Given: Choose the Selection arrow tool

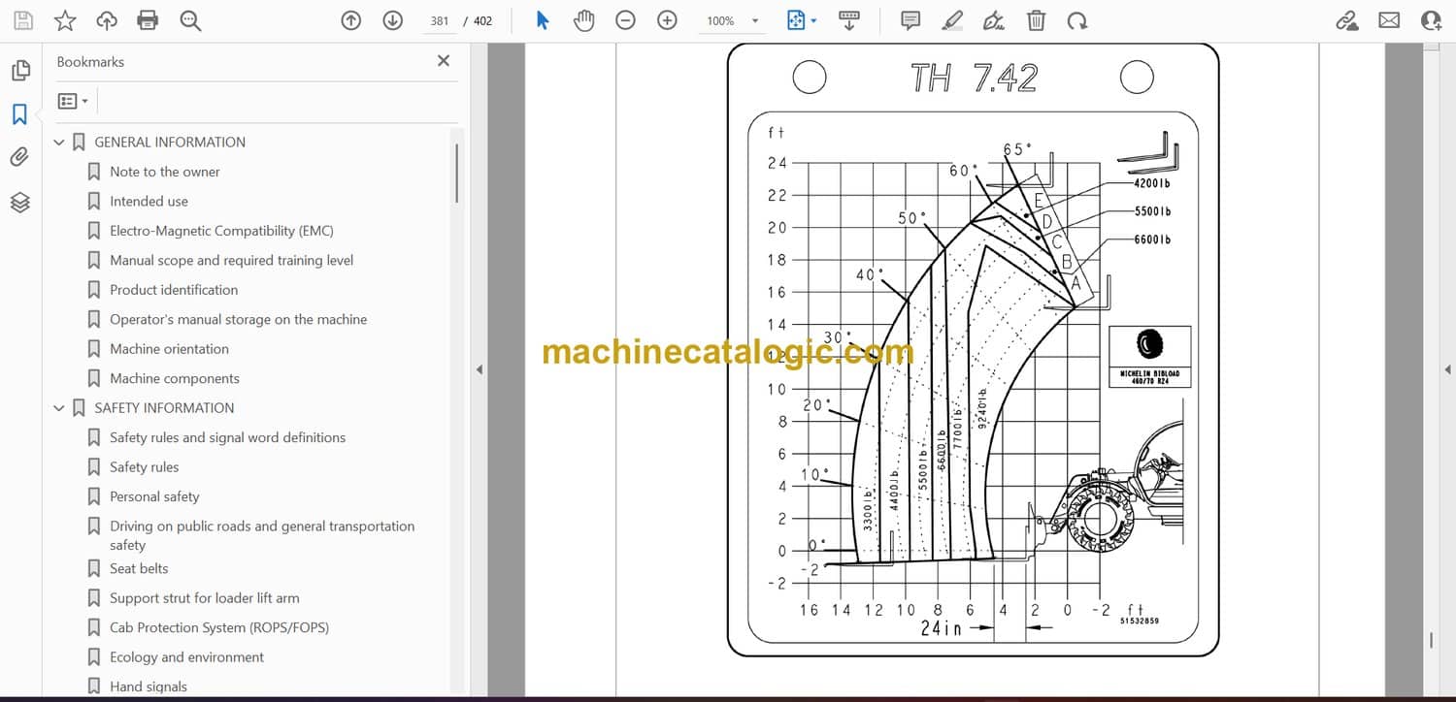Looking at the screenshot, I should coord(543,20).
